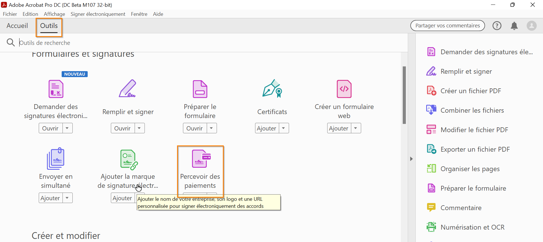
Task: Select the Préparer le formulaire icon in grid
Action: pyautogui.click(x=200, y=89)
